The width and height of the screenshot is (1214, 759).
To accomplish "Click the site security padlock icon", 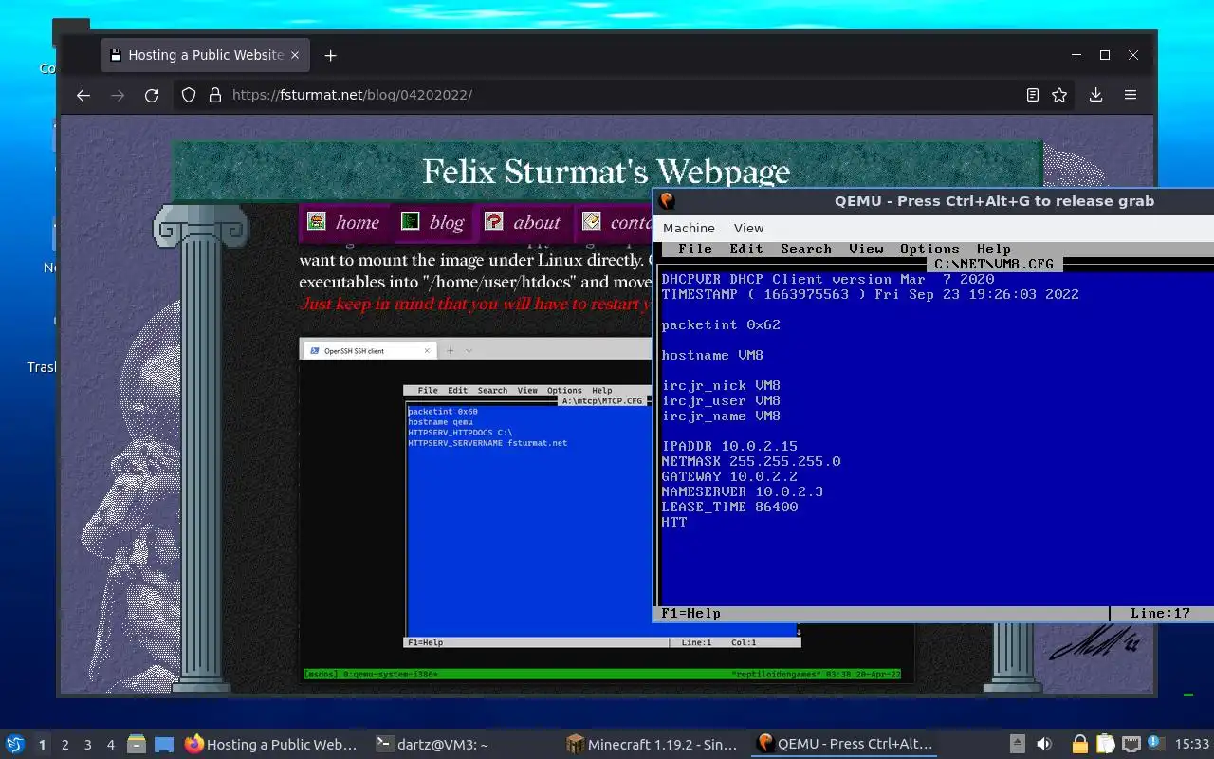I will coord(215,95).
